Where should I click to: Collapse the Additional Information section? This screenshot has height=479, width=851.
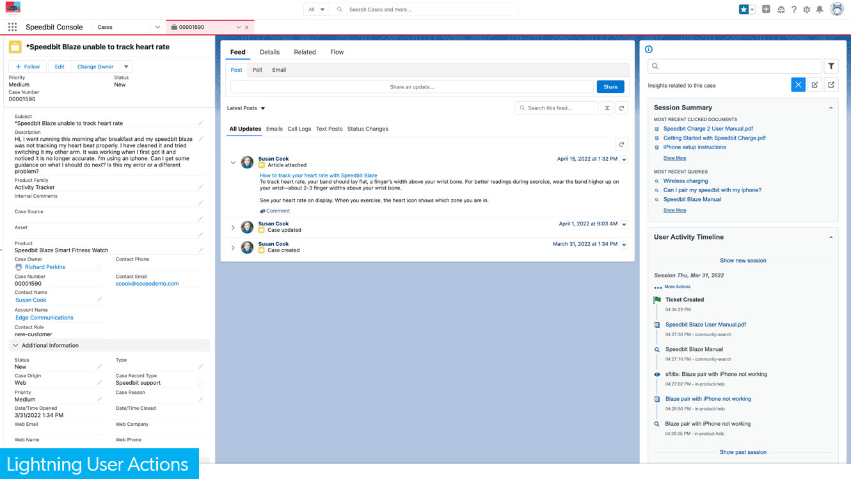(x=15, y=345)
